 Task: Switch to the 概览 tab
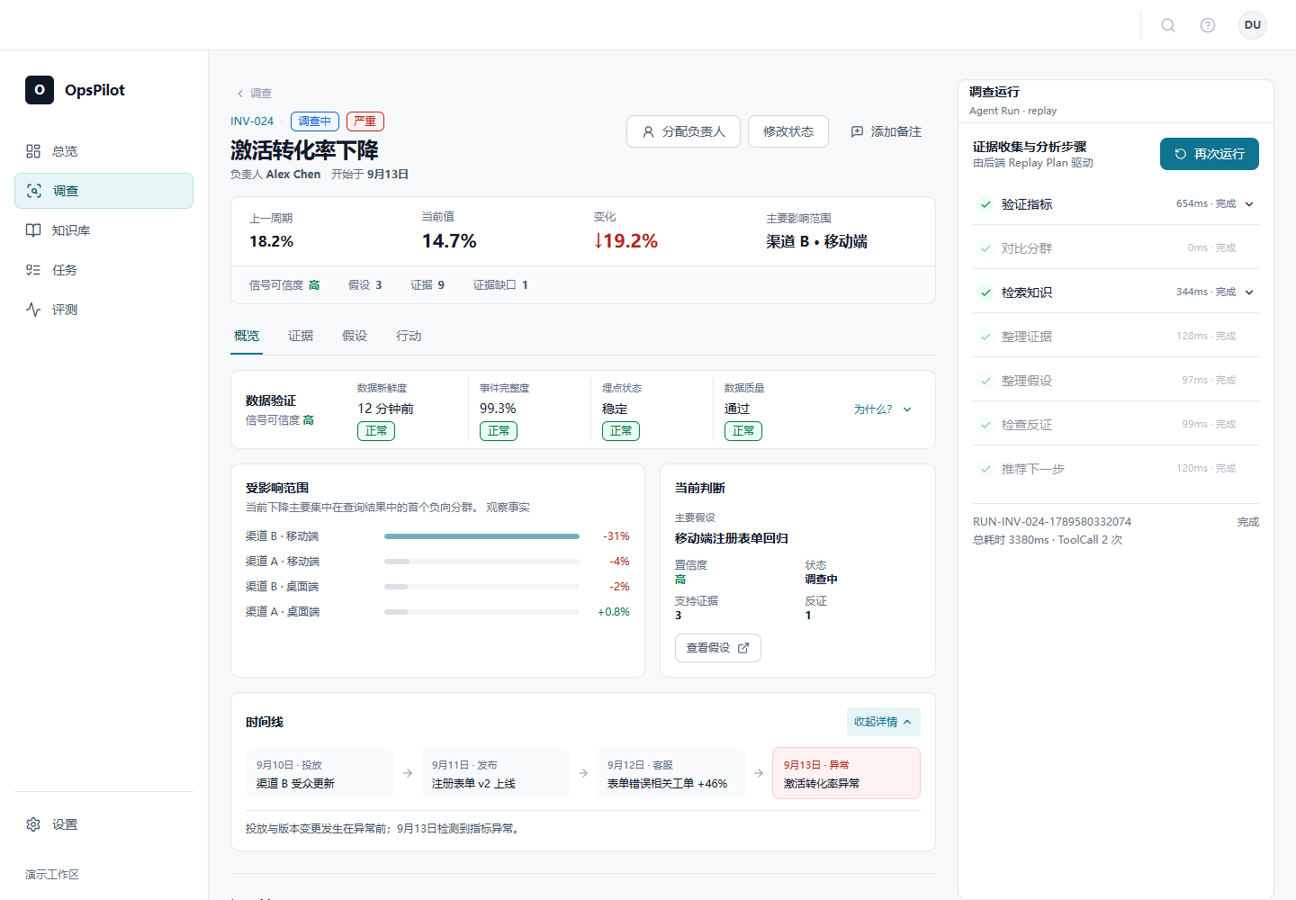coord(247,336)
